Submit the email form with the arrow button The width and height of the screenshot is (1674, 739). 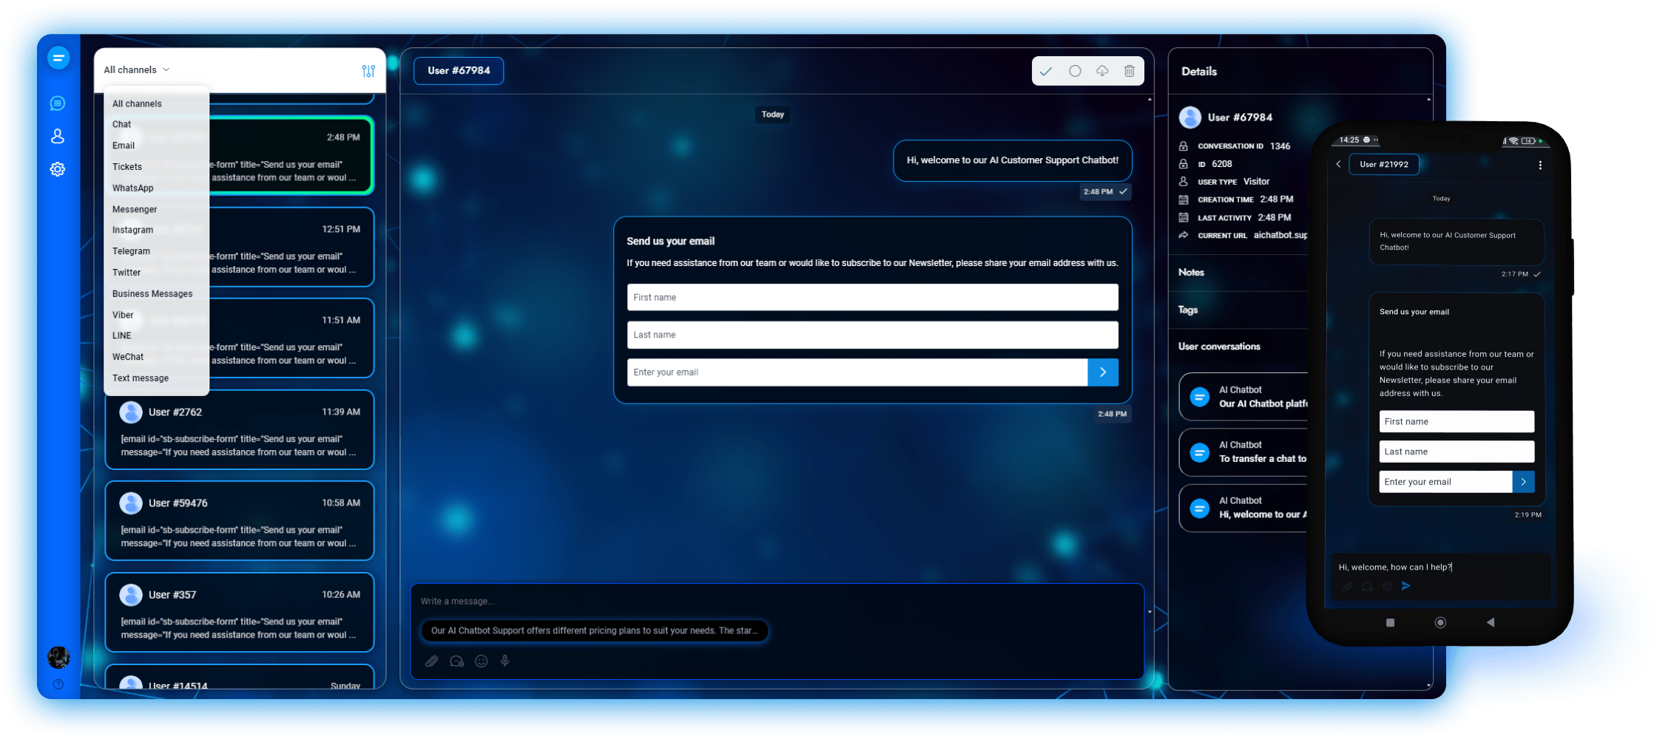(x=1103, y=372)
